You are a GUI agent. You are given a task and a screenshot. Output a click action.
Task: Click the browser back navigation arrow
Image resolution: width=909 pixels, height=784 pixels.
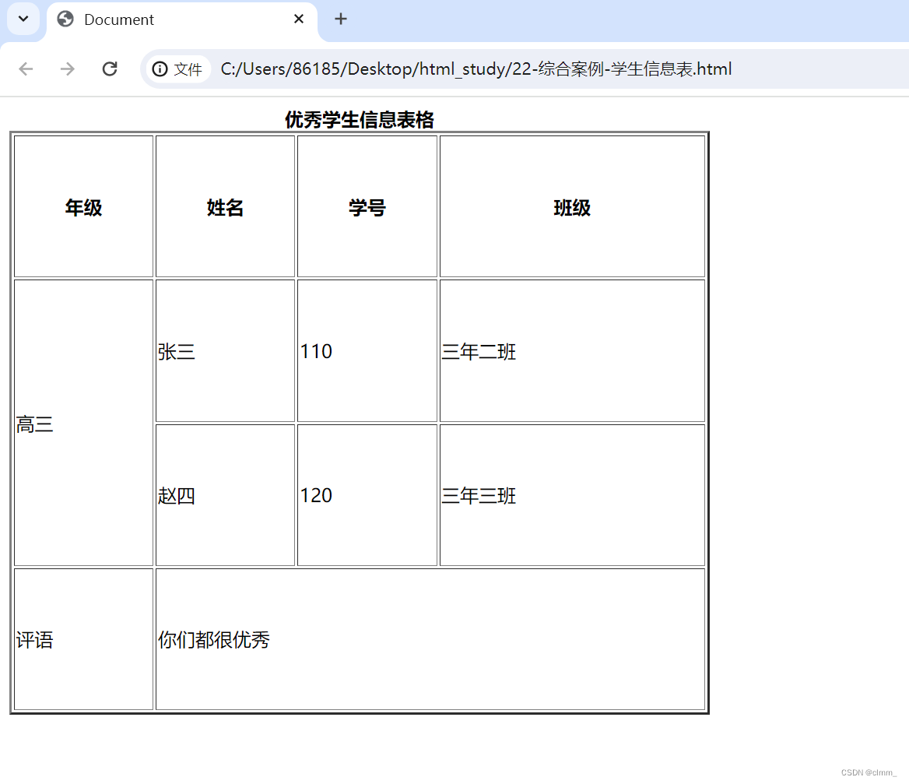tap(26, 69)
